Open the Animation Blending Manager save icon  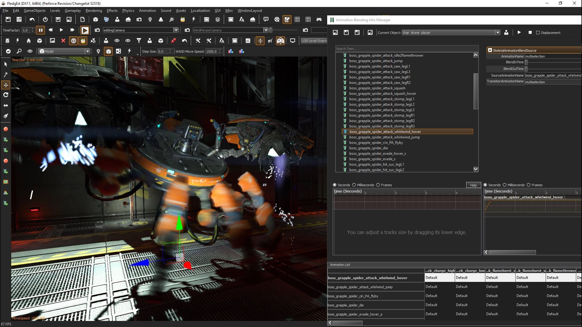[335, 32]
